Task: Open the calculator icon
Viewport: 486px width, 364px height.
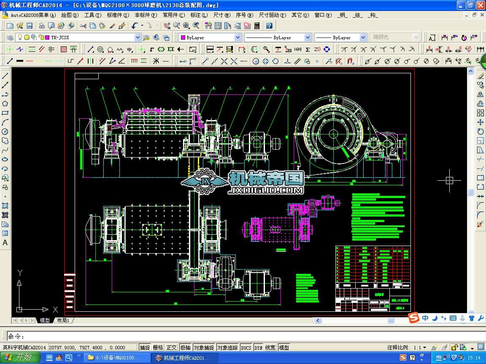Action: tap(257, 26)
